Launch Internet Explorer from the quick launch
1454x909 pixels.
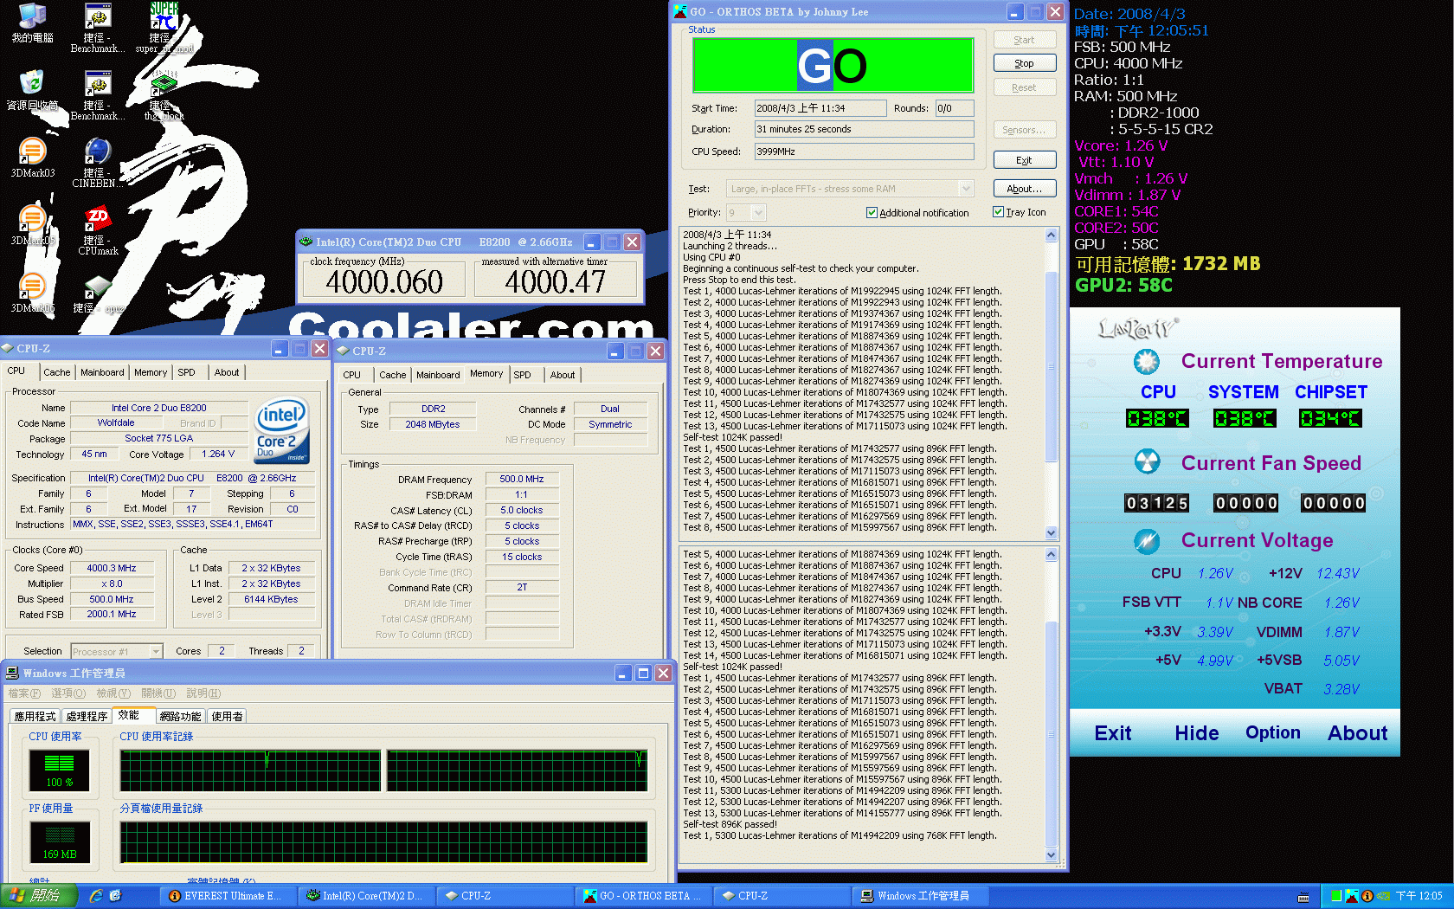point(96,896)
